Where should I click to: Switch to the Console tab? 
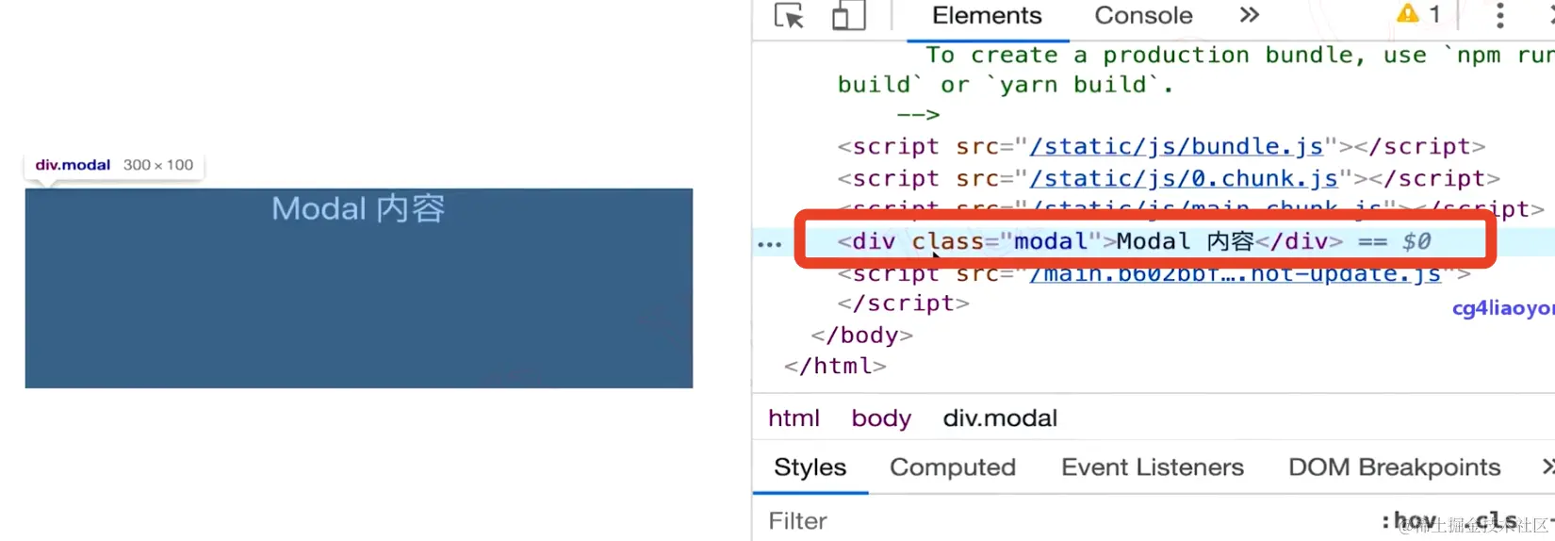click(1143, 16)
